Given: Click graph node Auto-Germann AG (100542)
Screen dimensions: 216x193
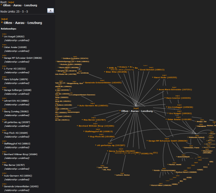Looking at the screenshot, I should (x=94, y=106).
